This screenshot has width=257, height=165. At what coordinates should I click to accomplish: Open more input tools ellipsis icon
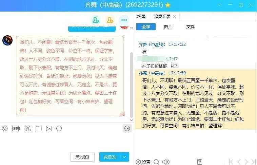(59, 128)
